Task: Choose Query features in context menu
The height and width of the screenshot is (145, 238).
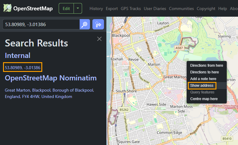Action: [x=207, y=92]
